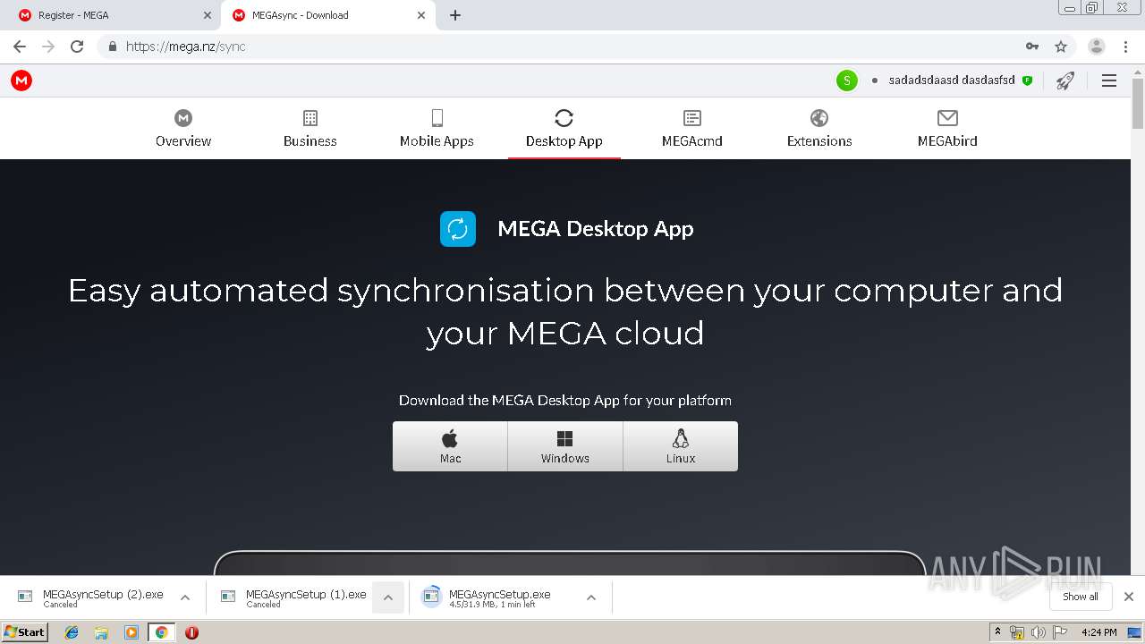Bookmark this page with the star

(1061, 47)
